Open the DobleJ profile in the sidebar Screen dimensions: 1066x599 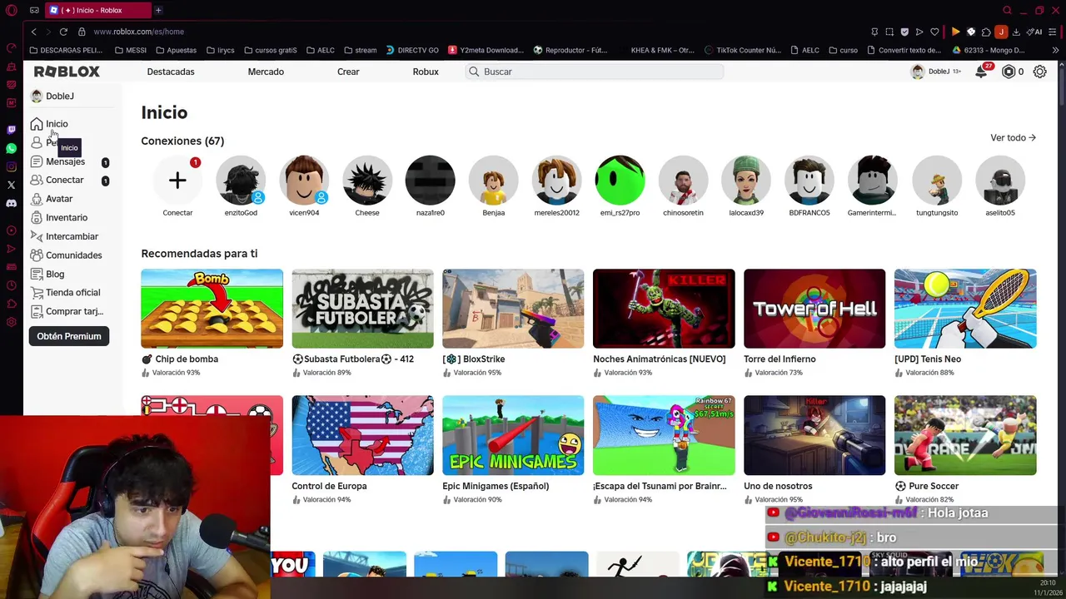click(52, 97)
